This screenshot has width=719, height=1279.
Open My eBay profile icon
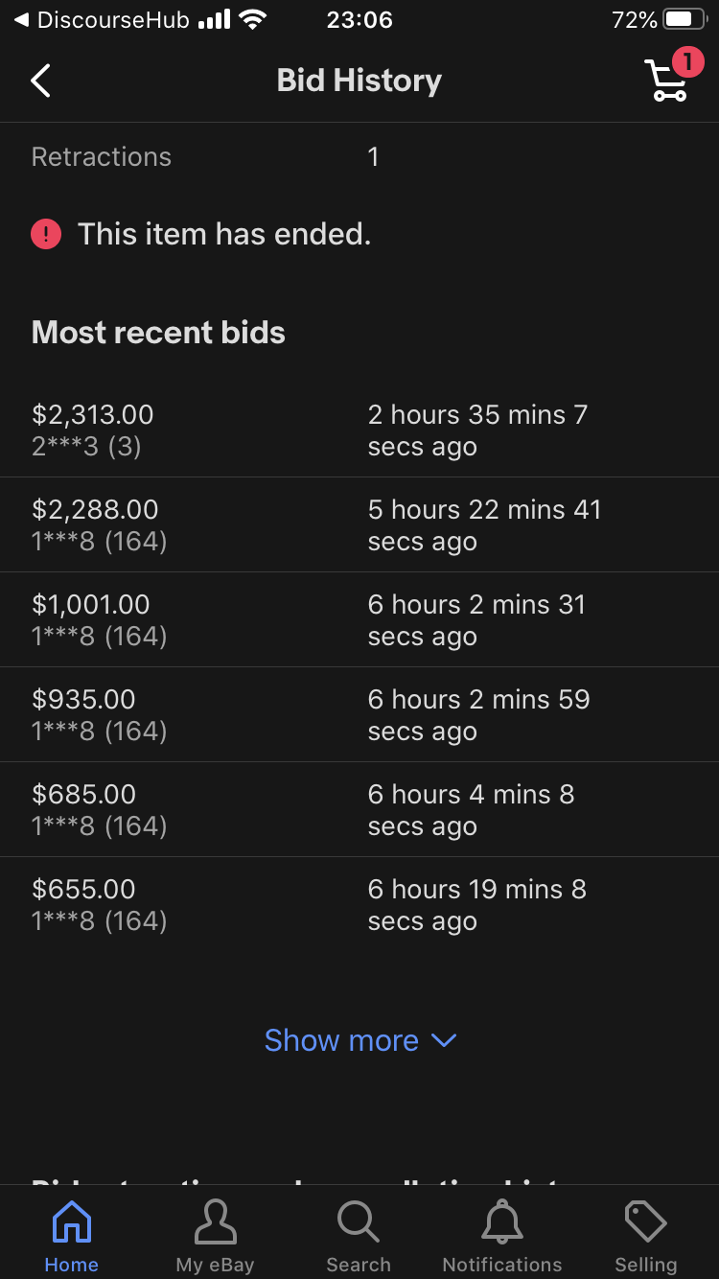click(215, 1222)
